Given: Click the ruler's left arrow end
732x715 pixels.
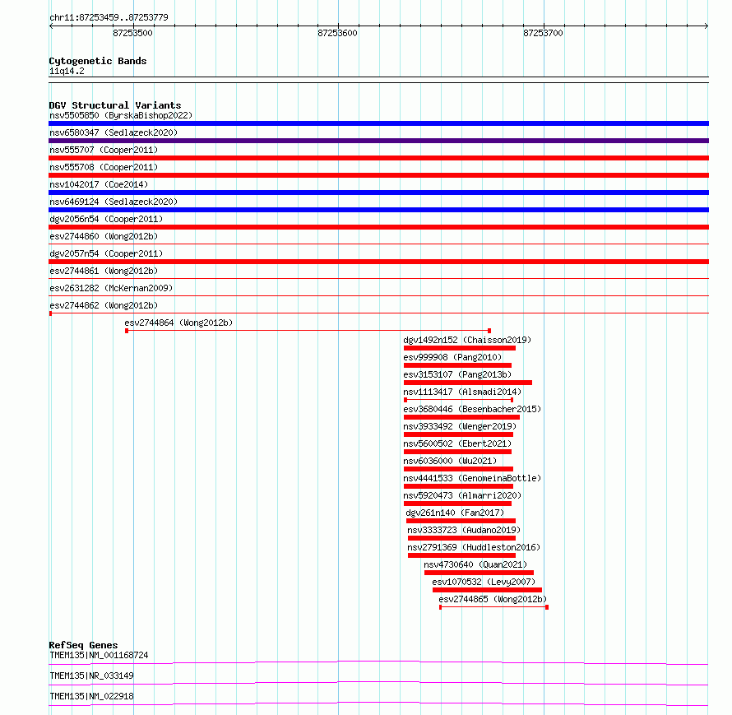Looking at the screenshot, I should [51, 26].
